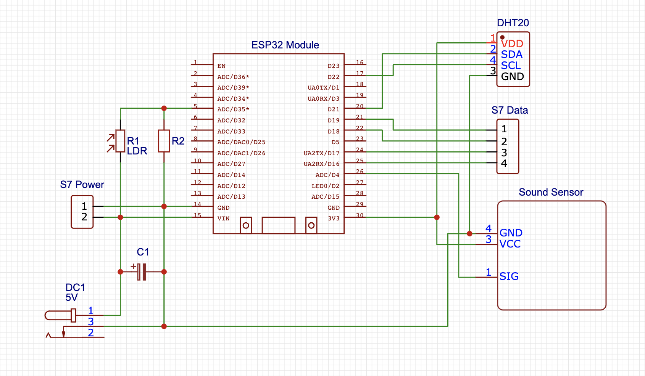Click the UA0RX/D3 pin label
The height and width of the screenshot is (376, 645).
click(x=324, y=99)
